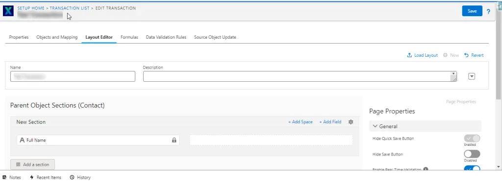Switch to the Properties tab
The width and height of the screenshot is (502, 183).
pos(19,37)
